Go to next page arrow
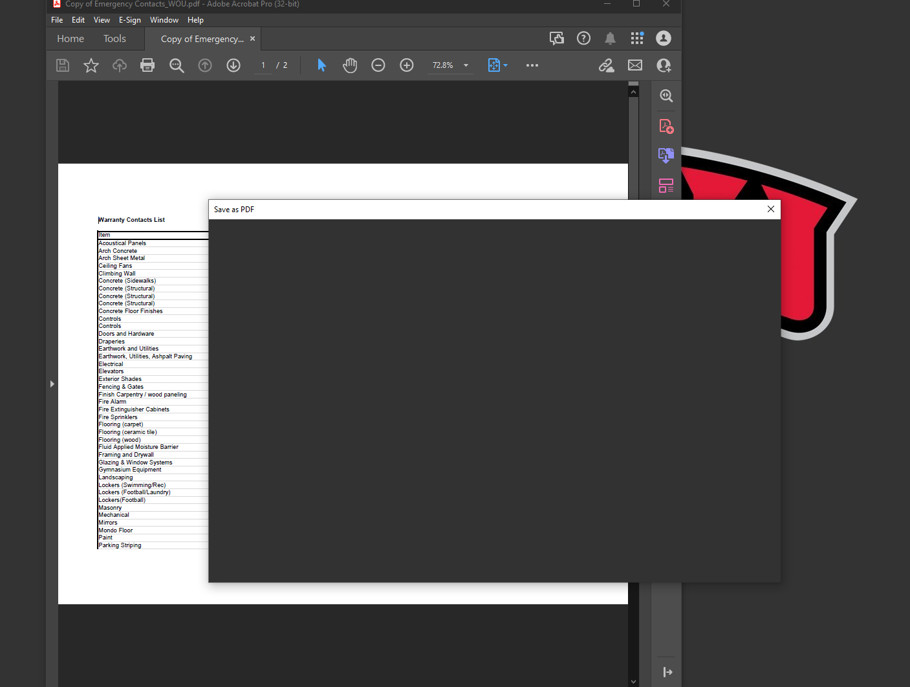 [x=233, y=65]
